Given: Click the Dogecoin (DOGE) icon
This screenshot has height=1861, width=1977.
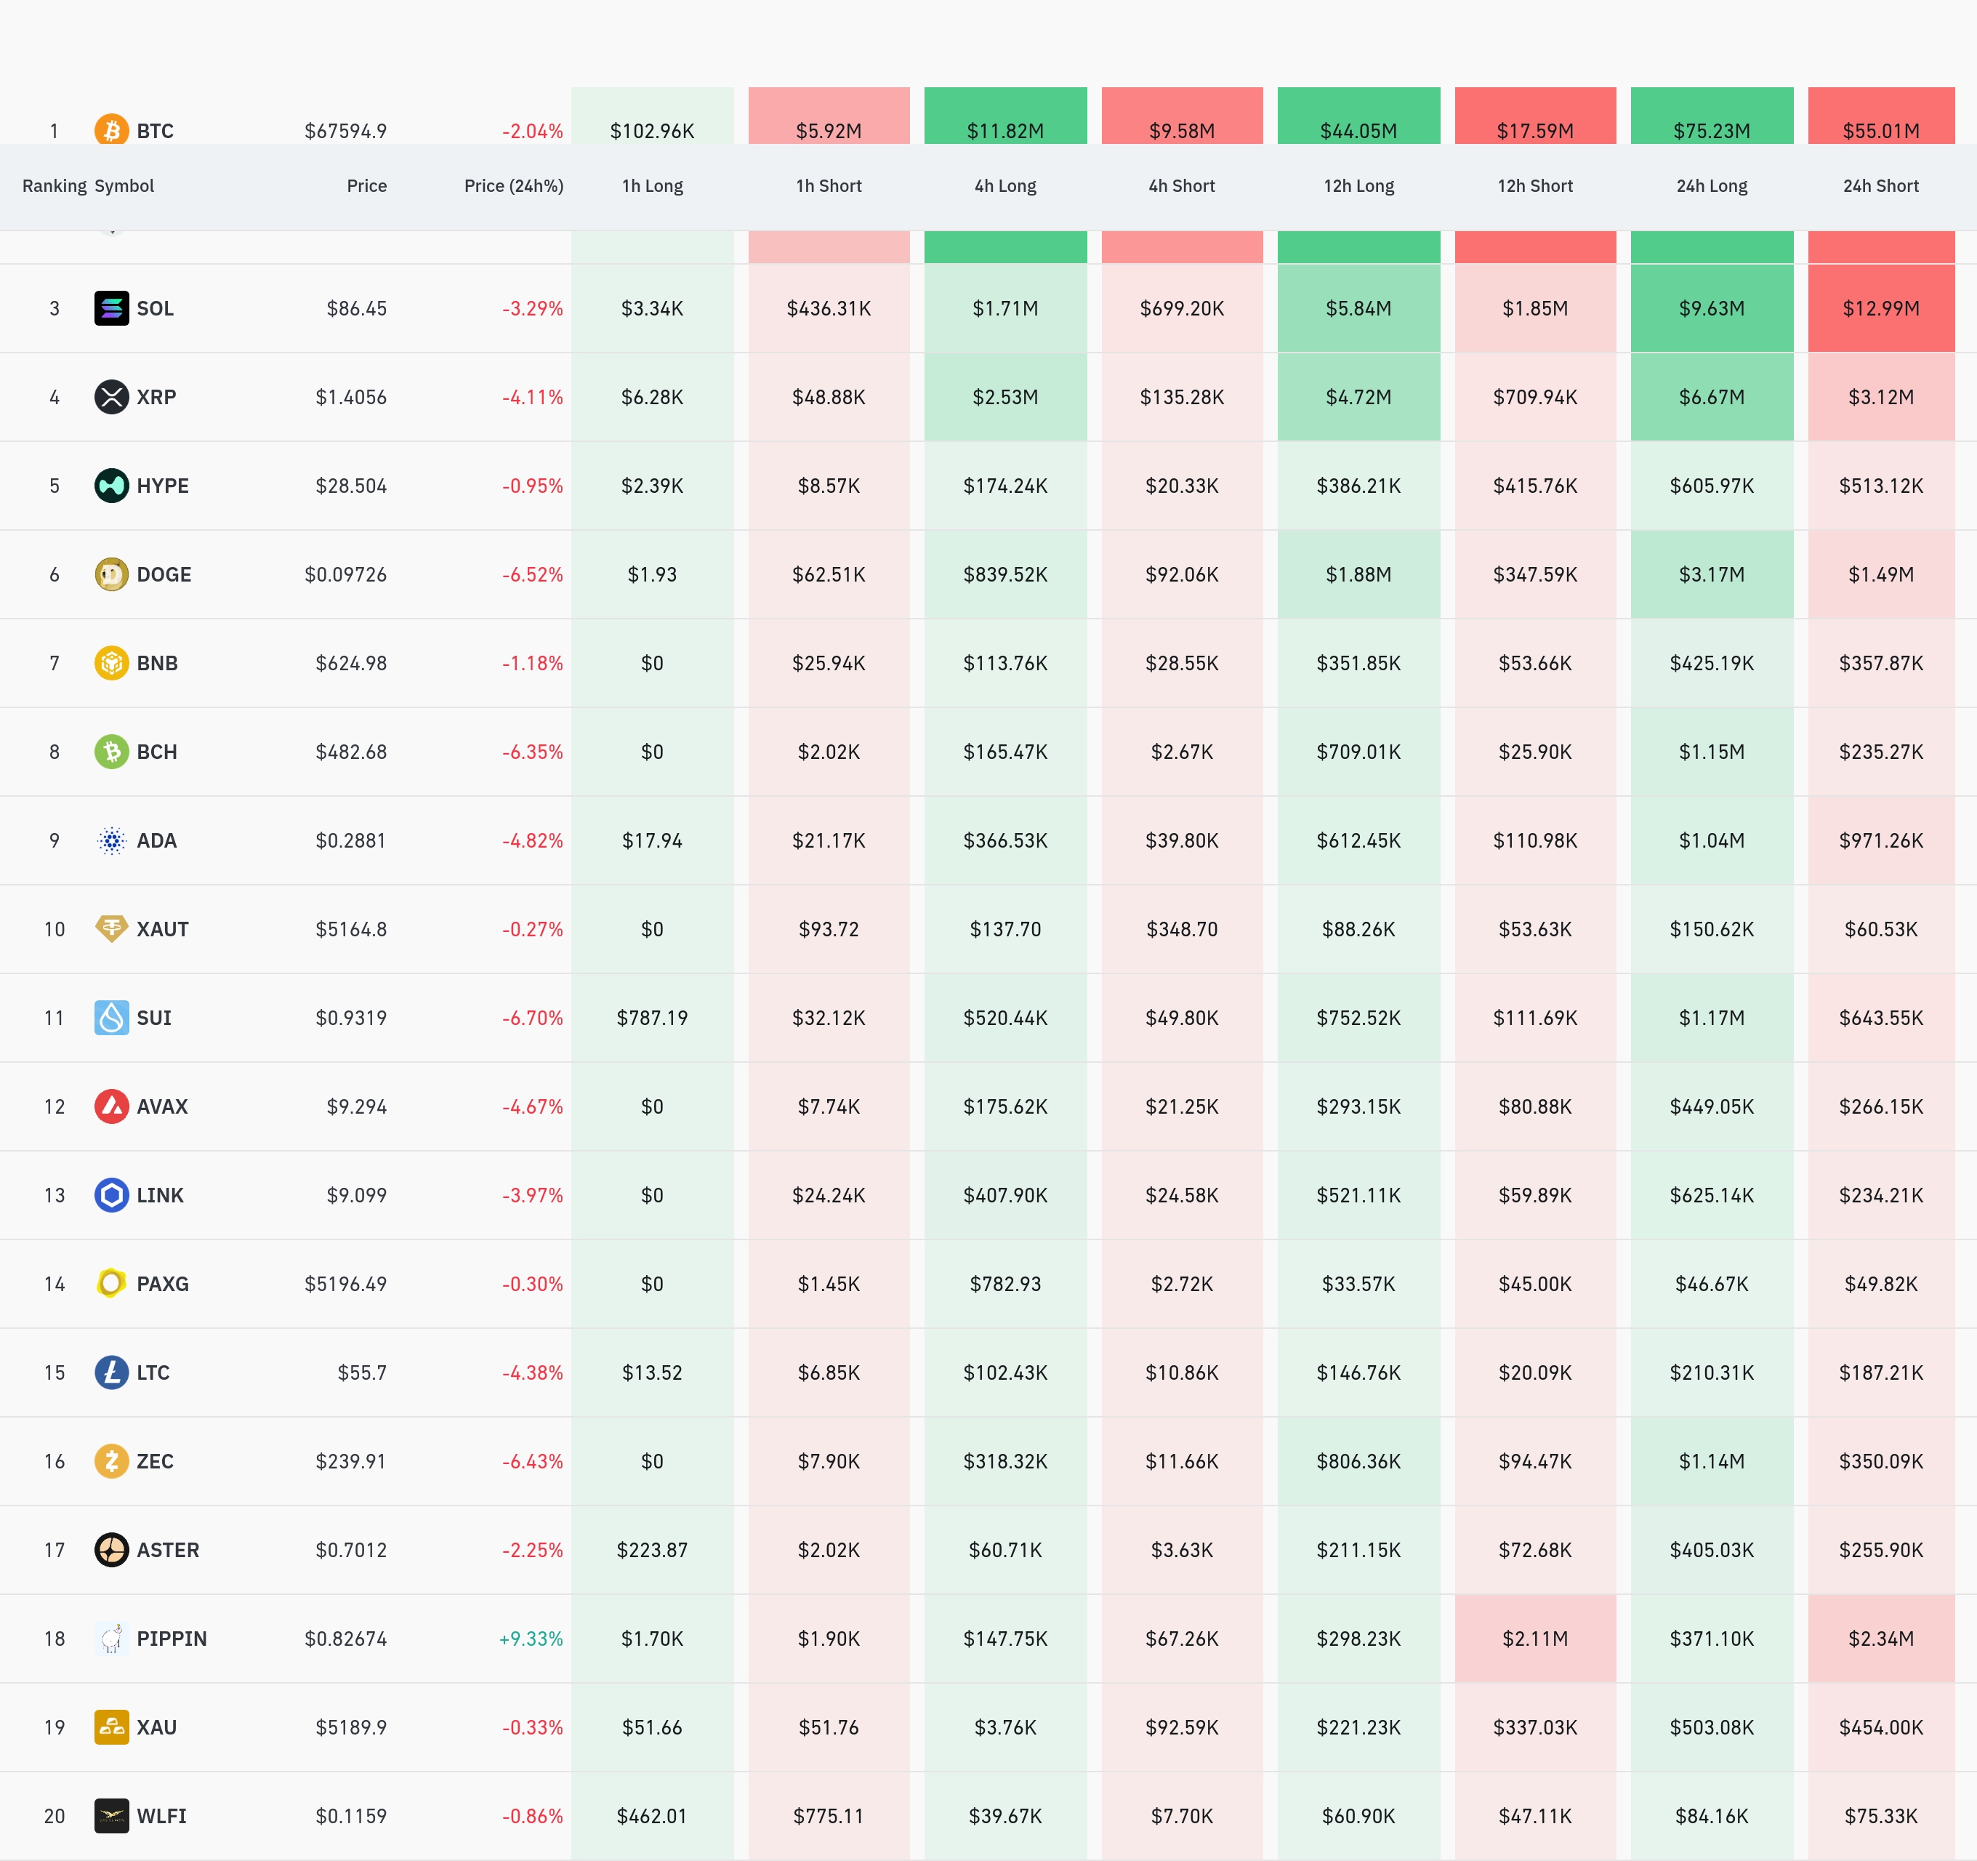Looking at the screenshot, I should [x=111, y=574].
